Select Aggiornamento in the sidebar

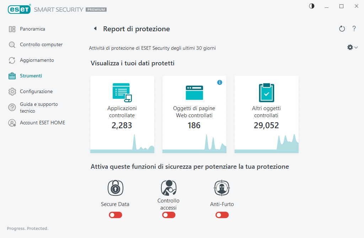point(37,60)
